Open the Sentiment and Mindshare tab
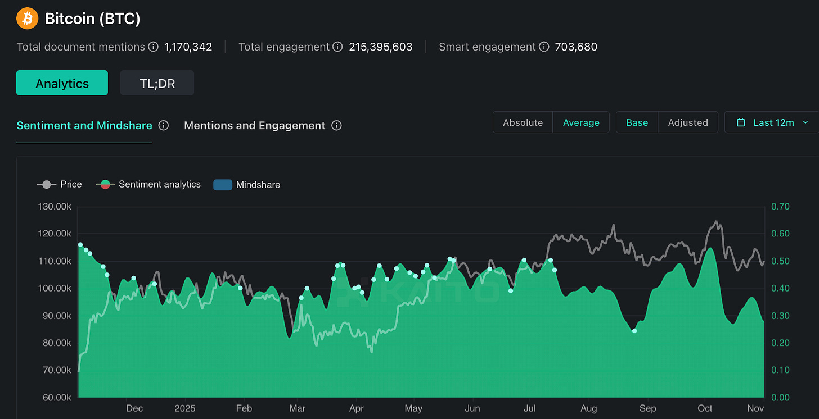This screenshot has height=419, width=819. click(x=84, y=125)
